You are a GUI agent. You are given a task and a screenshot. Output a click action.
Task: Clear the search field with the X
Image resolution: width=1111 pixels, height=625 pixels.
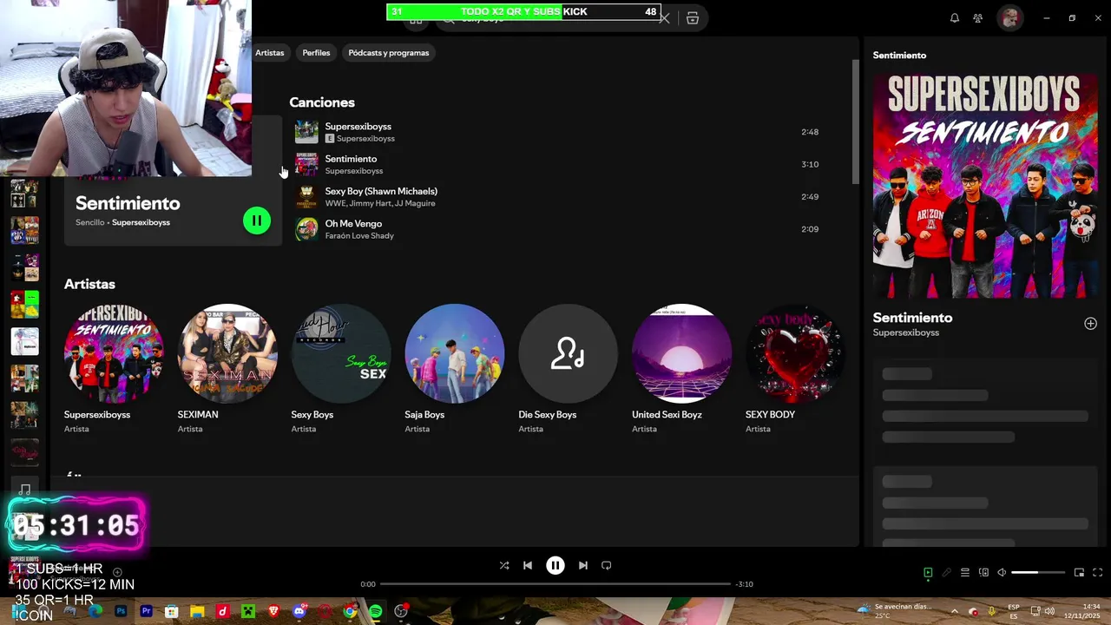pyautogui.click(x=665, y=18)
